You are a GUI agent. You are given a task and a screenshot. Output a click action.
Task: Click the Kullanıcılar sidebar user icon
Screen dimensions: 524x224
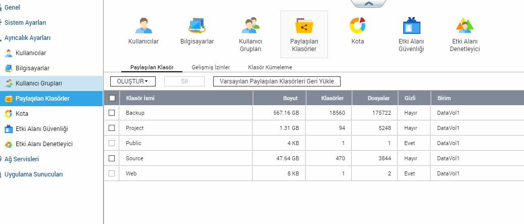[9, 53]
